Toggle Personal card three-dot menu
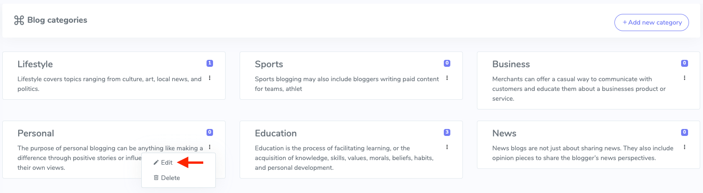 [x=210, y=147]
